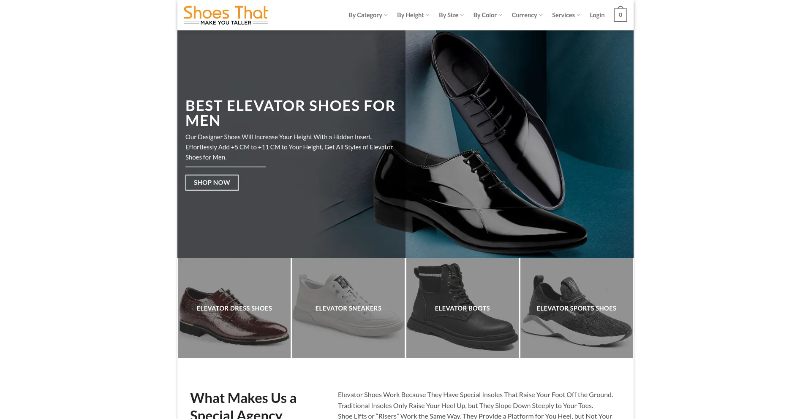Screen dimensions: 811x419
Task: Click the SHOP NOW button
Action: [212, 183]
